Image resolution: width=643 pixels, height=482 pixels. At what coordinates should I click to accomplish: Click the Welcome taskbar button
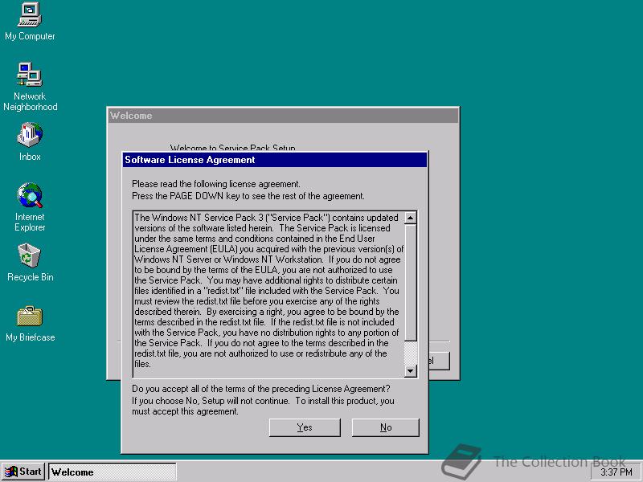coord(113,472)
